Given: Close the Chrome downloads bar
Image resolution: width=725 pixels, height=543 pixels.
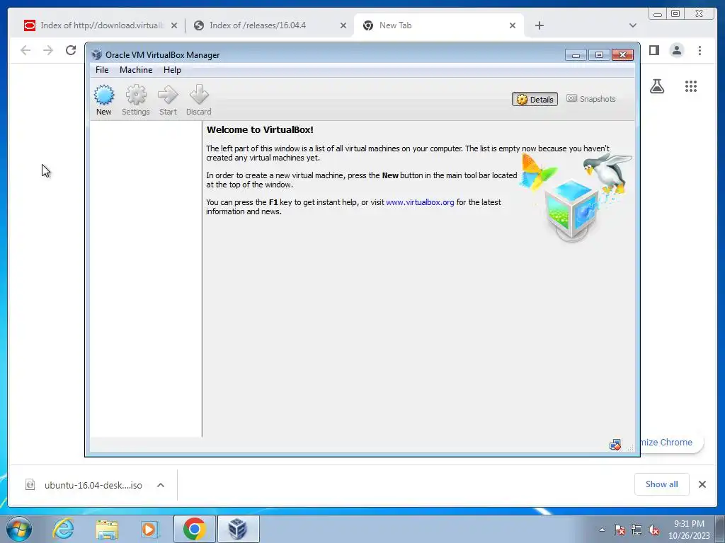Looking at the screenshot, I should point(702,484).
